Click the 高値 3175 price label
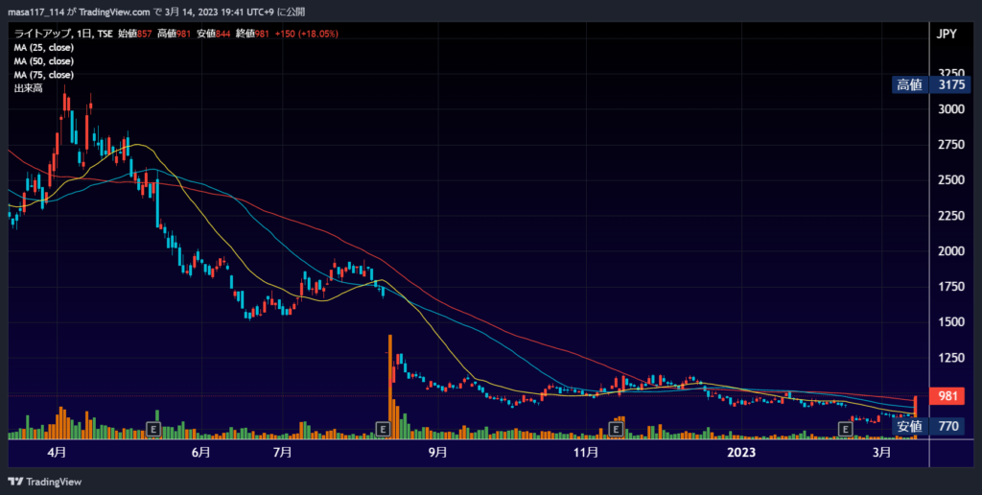The width and height of the screenshot is (982, 495). (932, 85)
